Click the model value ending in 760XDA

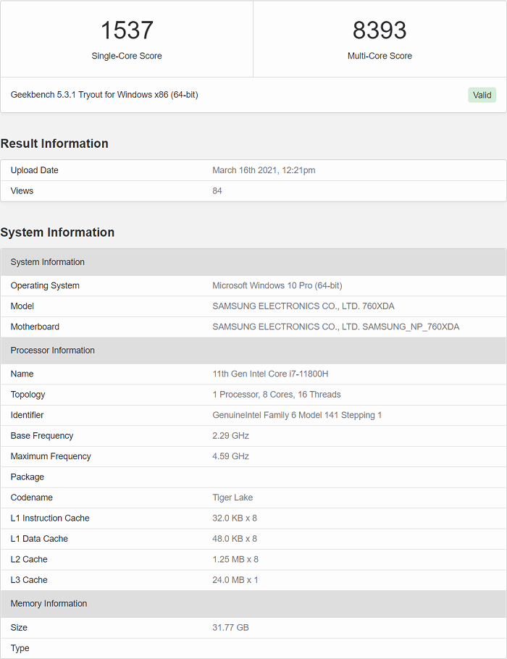303,306
